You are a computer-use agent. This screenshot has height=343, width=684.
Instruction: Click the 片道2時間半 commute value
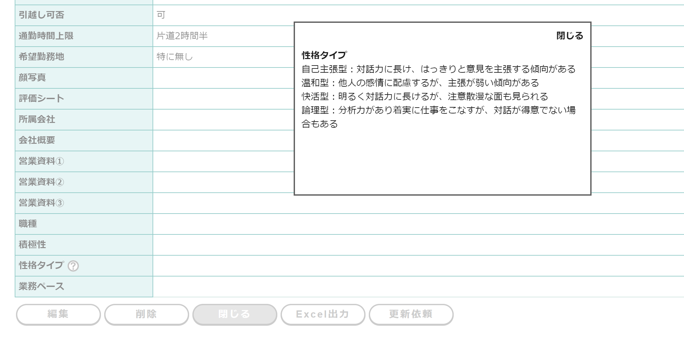tap(182, 36)
